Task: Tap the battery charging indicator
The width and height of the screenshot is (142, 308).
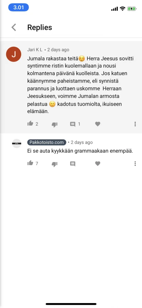Action: pyautogui.click(x=132, y=9)
